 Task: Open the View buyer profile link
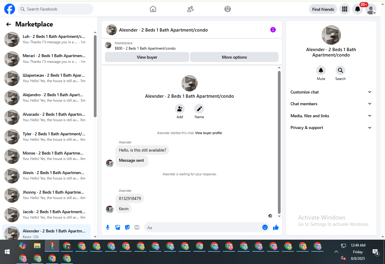(208, 133)
